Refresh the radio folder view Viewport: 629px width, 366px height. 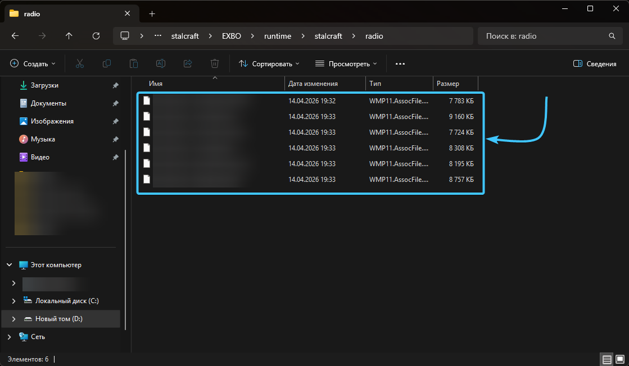tap(96, 36)
